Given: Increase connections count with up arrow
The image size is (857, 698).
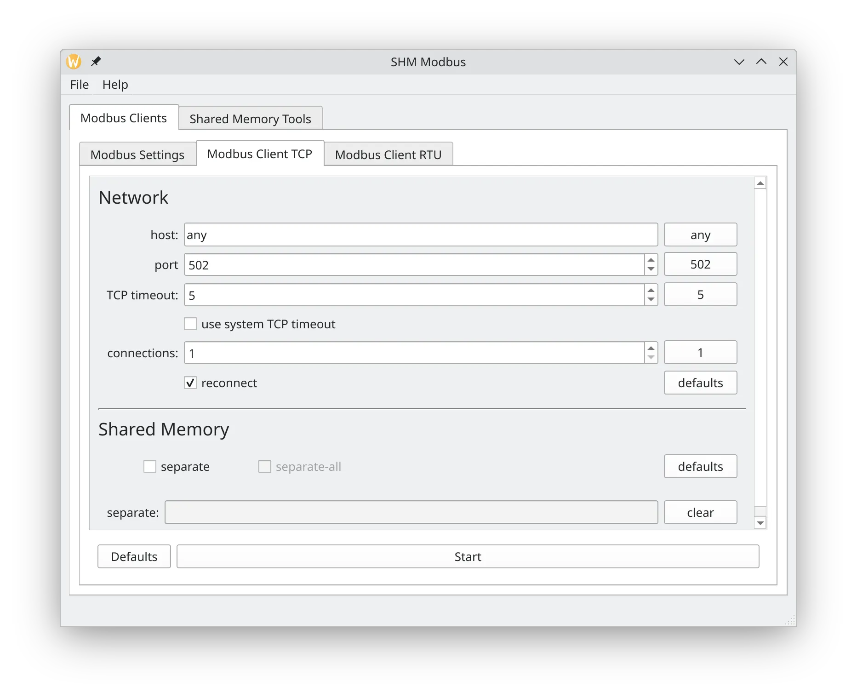Looking at the screenshot, I should click(x=651, y=348).
